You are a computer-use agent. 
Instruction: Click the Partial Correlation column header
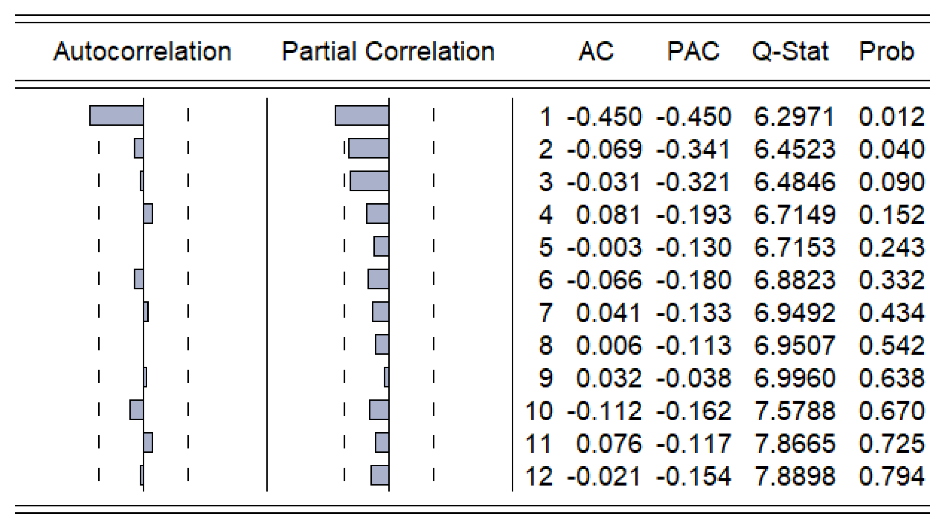(x=388, y=52)
